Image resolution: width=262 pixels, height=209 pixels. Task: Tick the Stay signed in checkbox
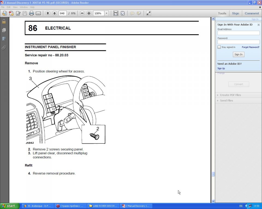point(219,47)
